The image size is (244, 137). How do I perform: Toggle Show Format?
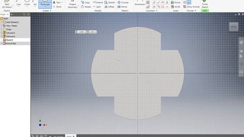click(x=191, y=7)
